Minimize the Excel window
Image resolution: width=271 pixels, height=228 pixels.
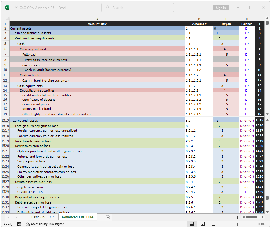238,8
